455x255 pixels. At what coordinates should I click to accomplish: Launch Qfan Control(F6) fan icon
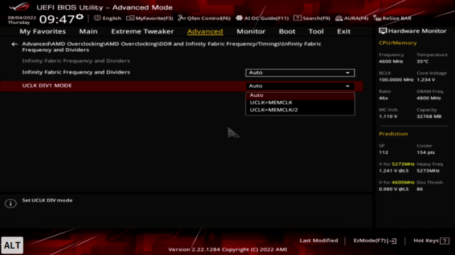pos(181,18)
